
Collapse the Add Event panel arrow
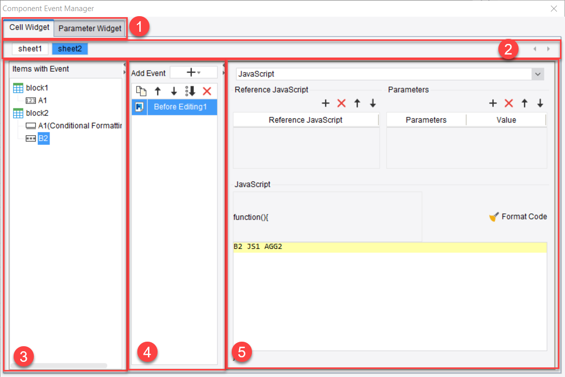(223, 65)
